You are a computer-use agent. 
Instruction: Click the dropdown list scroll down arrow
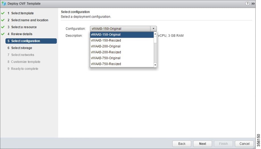pyautogui.click(x=155, y=65)
